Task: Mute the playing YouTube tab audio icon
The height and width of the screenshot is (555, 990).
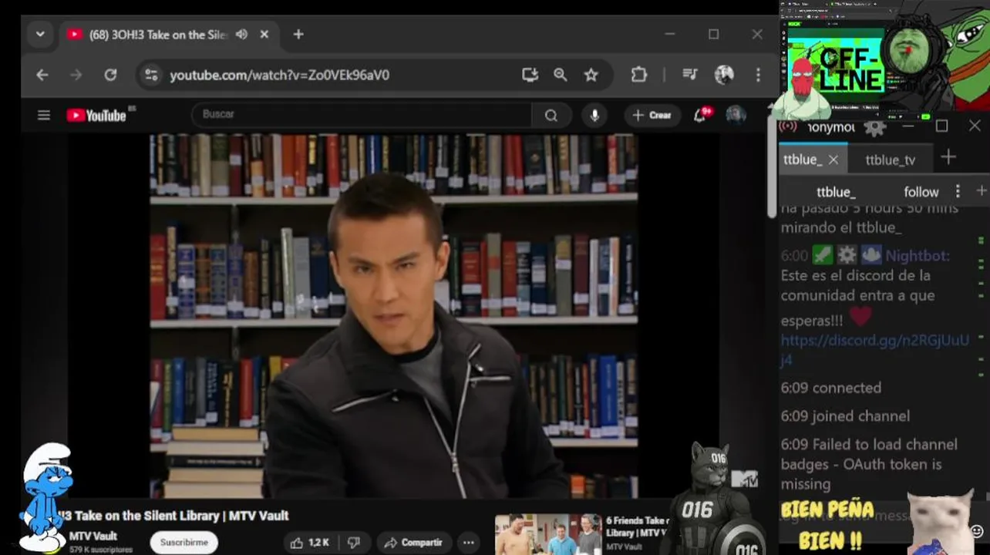Action: click(241, 35)
